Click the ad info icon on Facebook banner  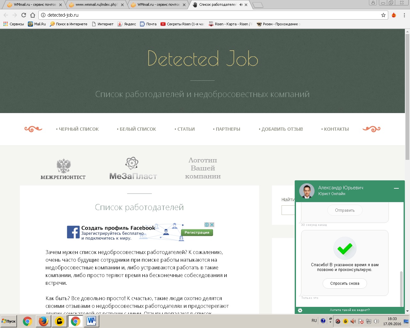point(207,225)
